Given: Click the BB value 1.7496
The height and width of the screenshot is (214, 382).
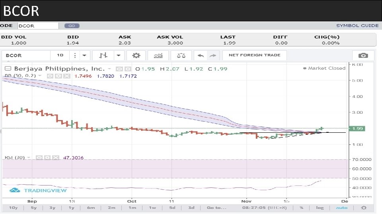Looking at the screenshot, I should click(83, 76).
